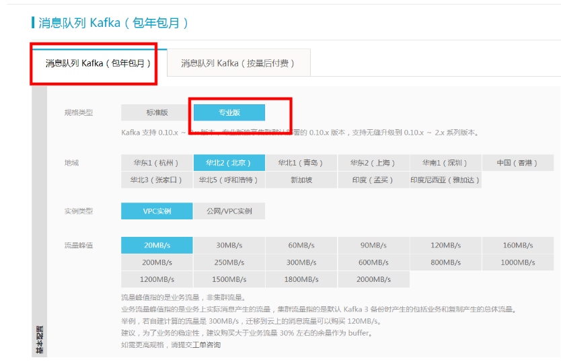Set traffic peak to 20MB/s
This screenshot has height=362, width=561.
(x=157, y=246)
